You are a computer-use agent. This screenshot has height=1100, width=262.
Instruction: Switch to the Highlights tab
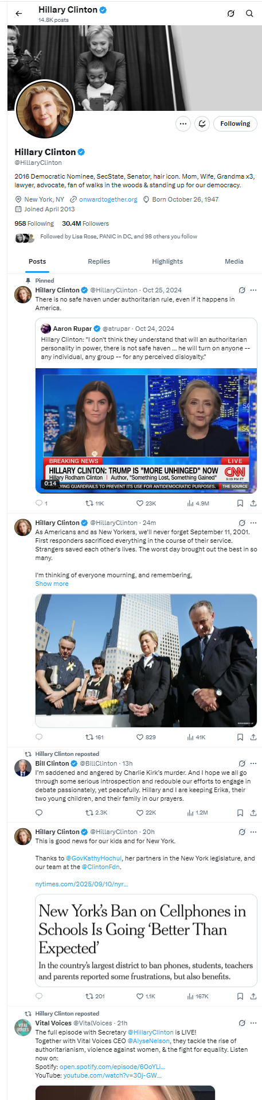(167, 261)
